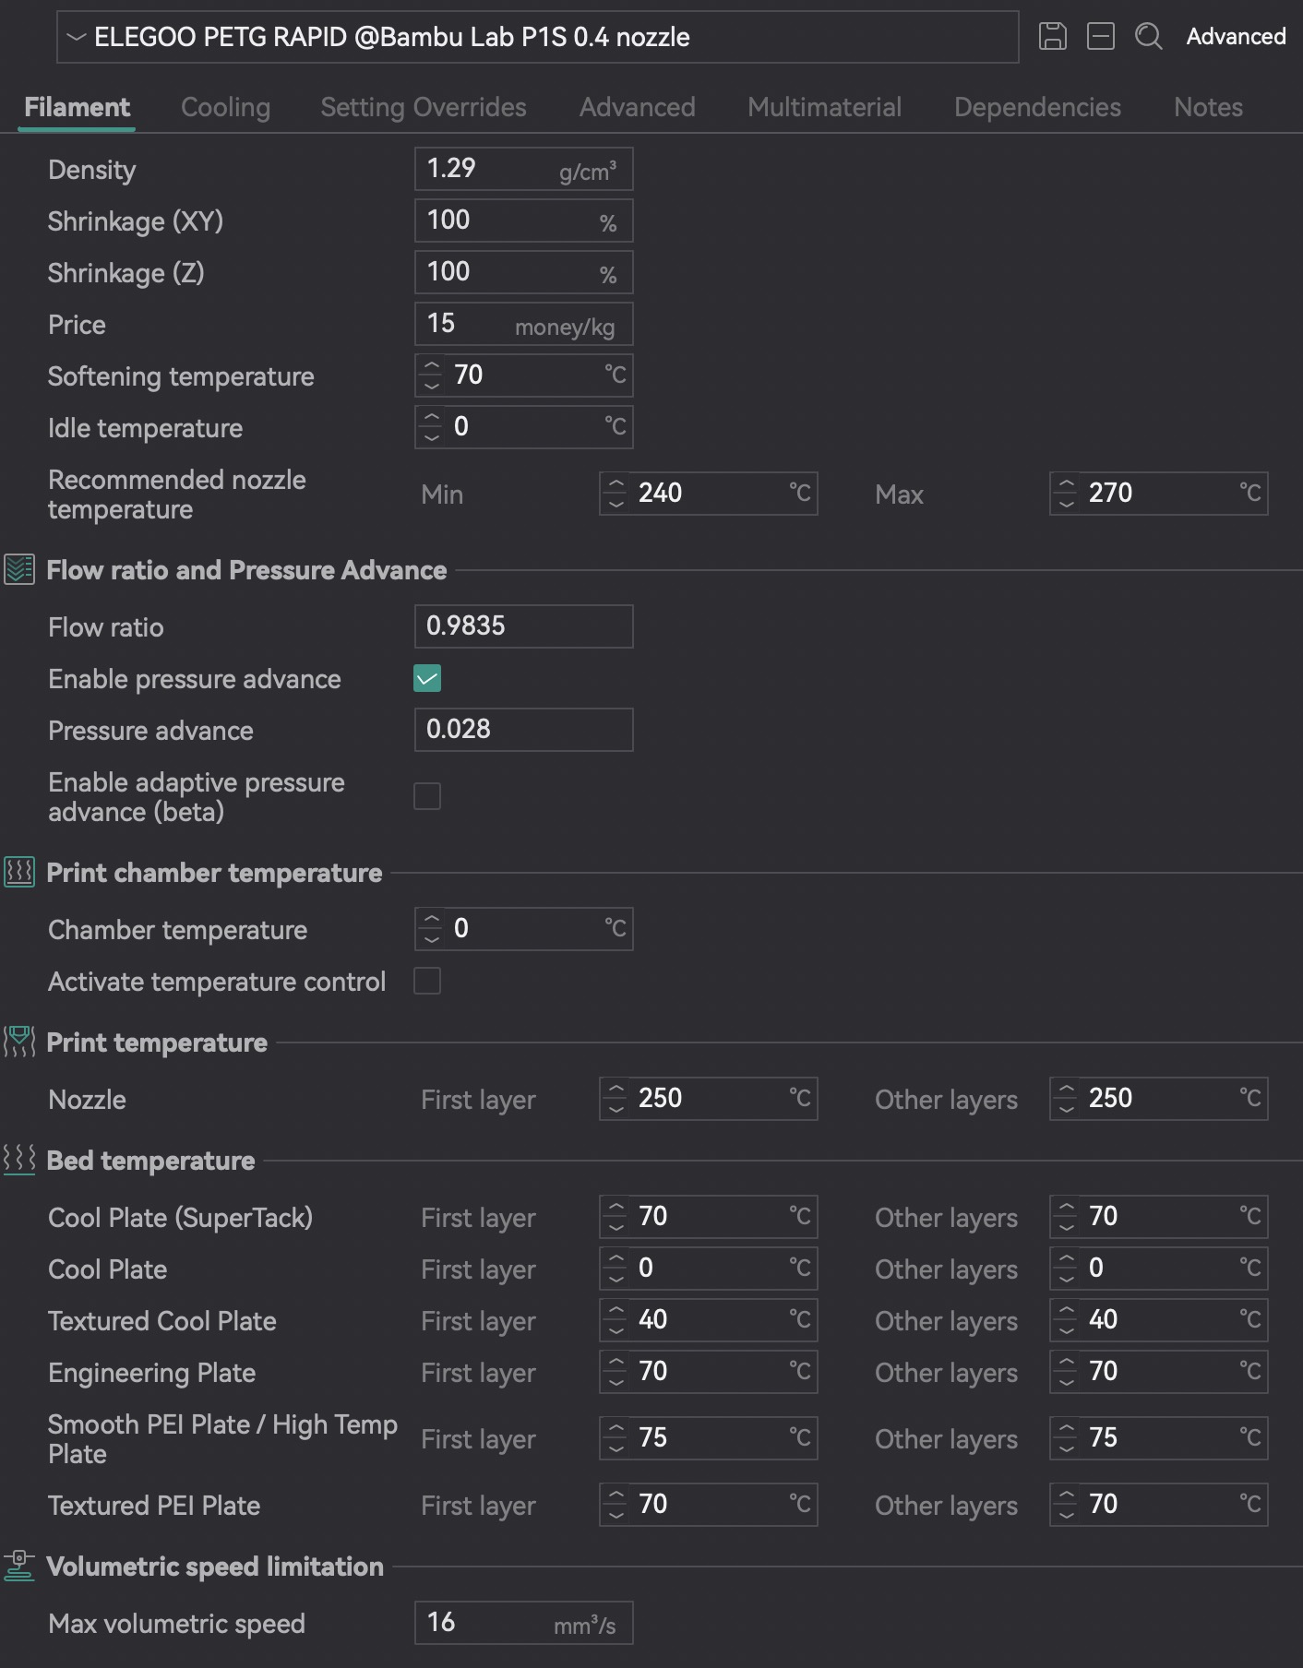Click the Chamber temperature value field

523,929
